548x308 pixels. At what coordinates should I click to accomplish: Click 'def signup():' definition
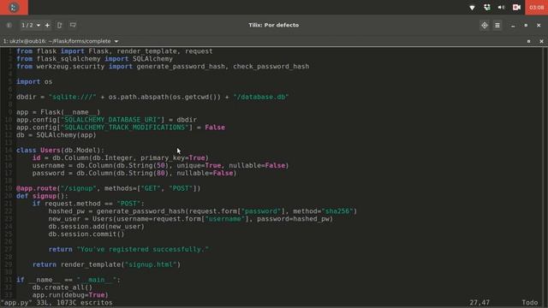[42, 196]
